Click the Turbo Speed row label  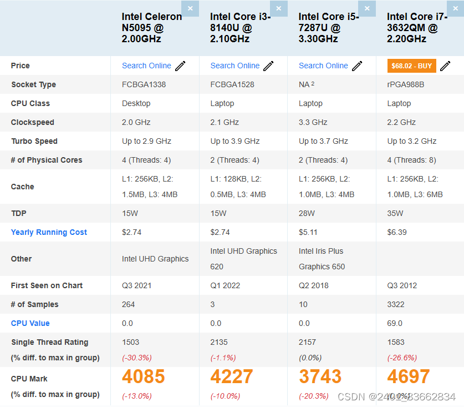click(34, 141)
